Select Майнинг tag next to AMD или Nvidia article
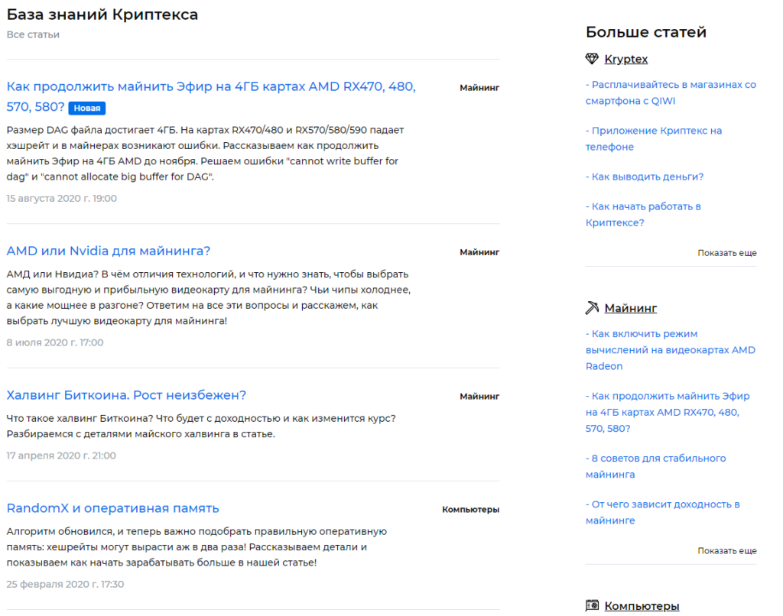Screen dimensions: 783x616 [479, 251]
